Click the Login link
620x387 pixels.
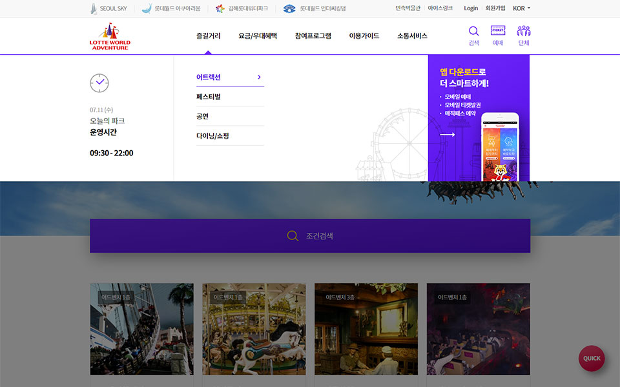click(x=471, y=8)
